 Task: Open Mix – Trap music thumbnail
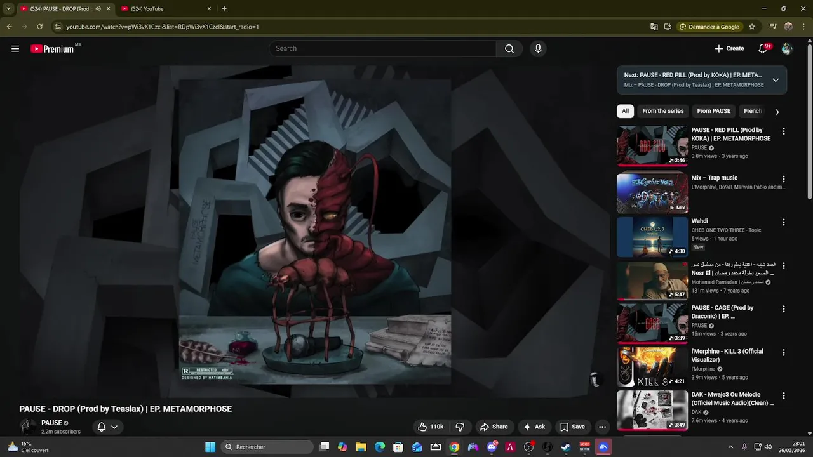[652, 193]
